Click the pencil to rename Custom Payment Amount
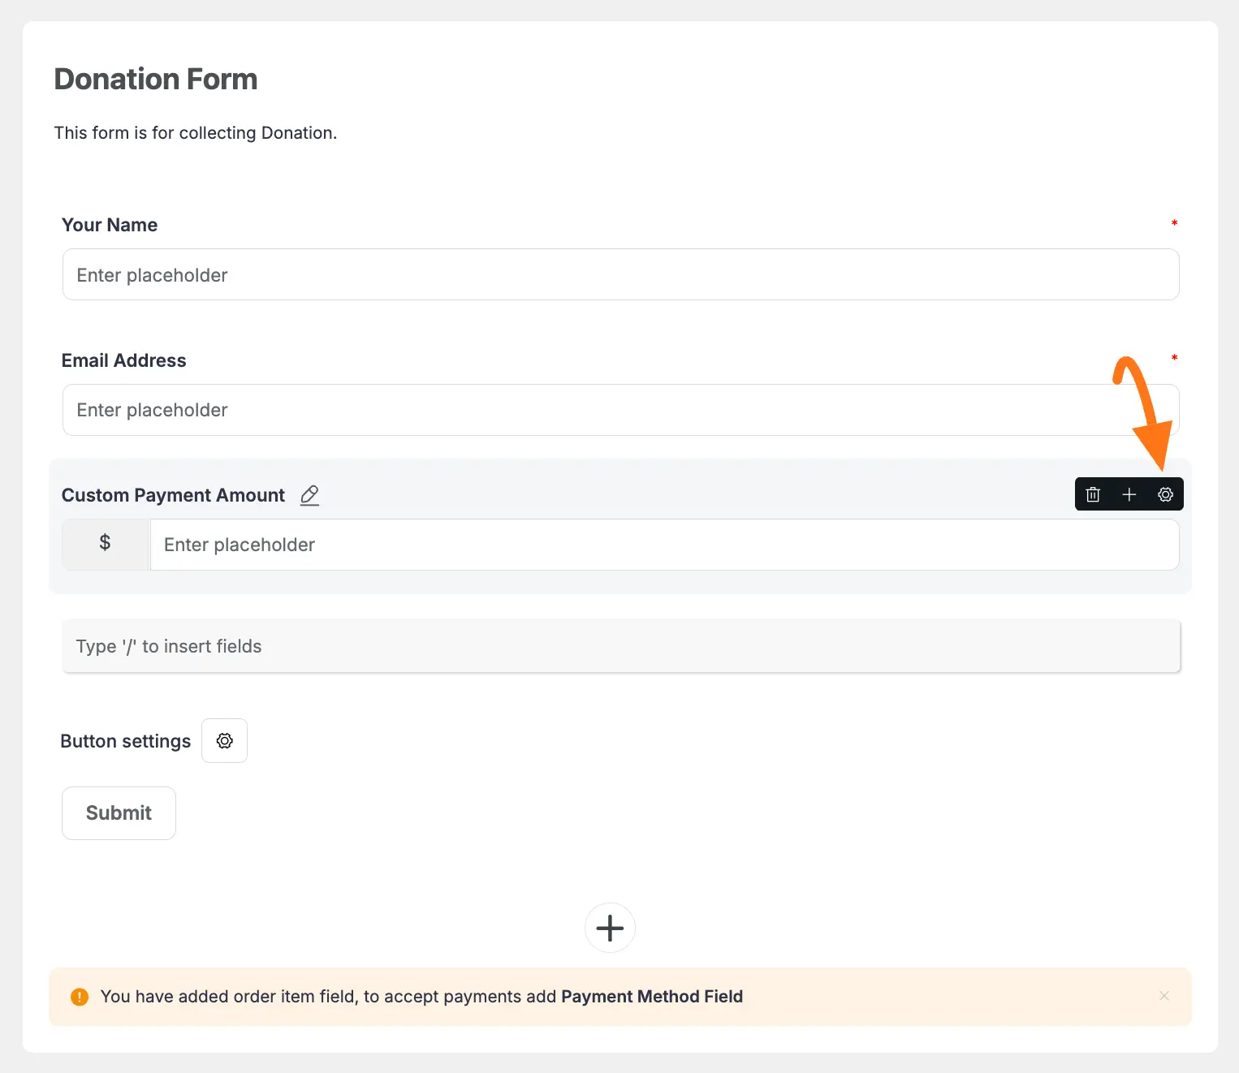1239x1073 pixels. tap(309, 495)
